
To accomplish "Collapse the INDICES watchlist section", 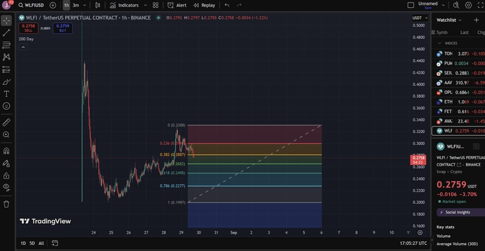I will 440,43.
